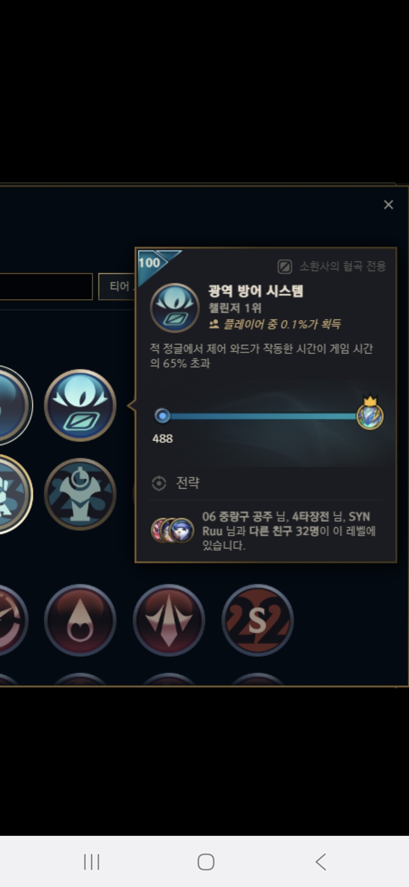Image resolution: width=409 pixels, height=887 pixels.
Task: Tap the Android home button
Action: pos(206,862)
